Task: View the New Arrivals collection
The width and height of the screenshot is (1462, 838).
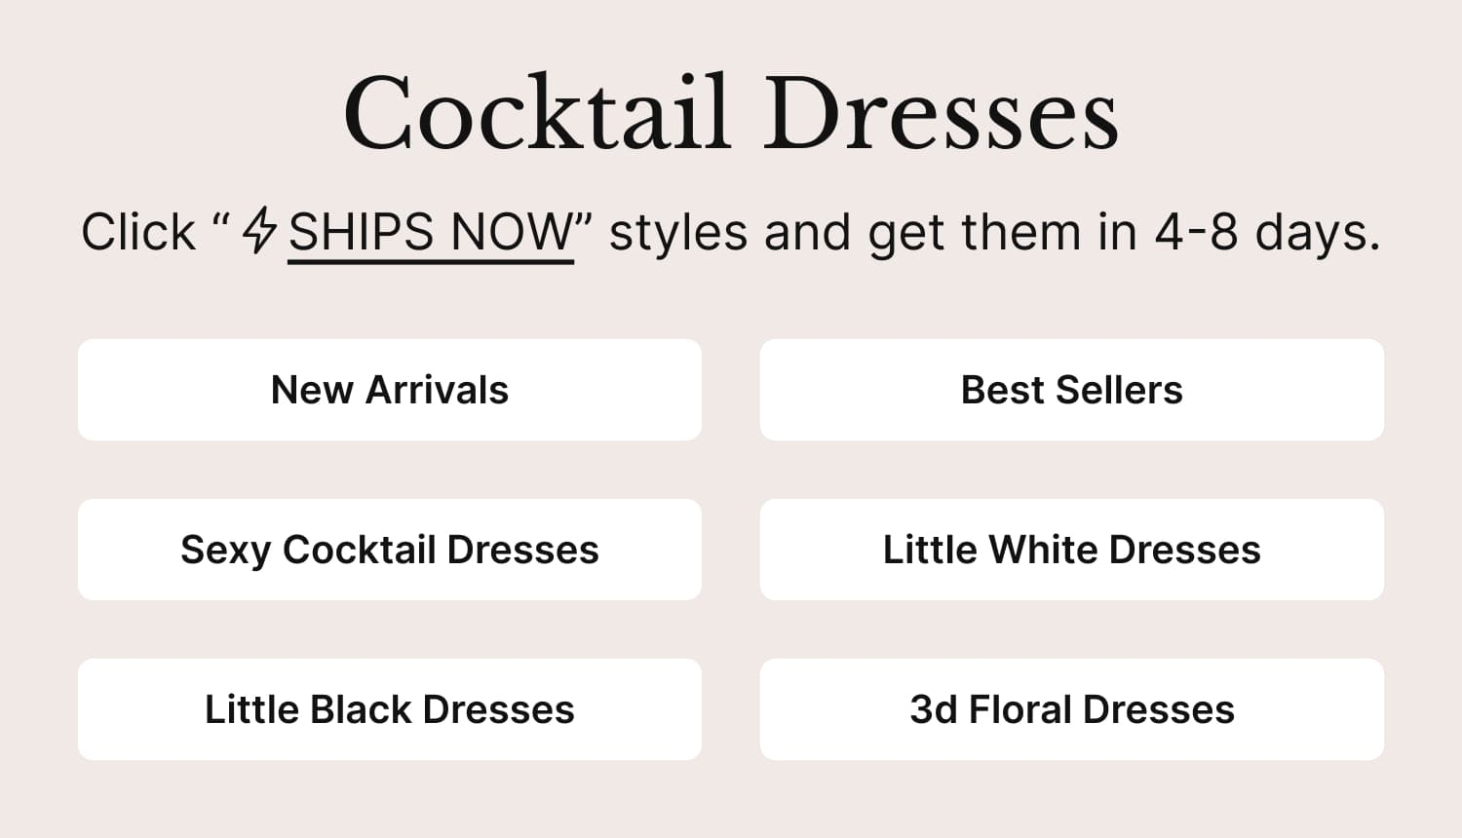Action: click(390, 390)
